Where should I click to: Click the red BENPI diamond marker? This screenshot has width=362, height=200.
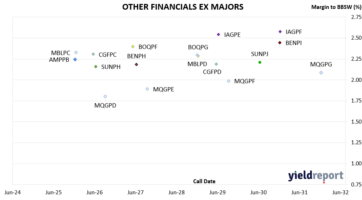point(280,43)
